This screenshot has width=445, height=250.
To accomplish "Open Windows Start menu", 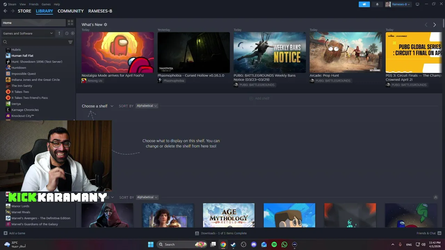I will tap(151, 244).
